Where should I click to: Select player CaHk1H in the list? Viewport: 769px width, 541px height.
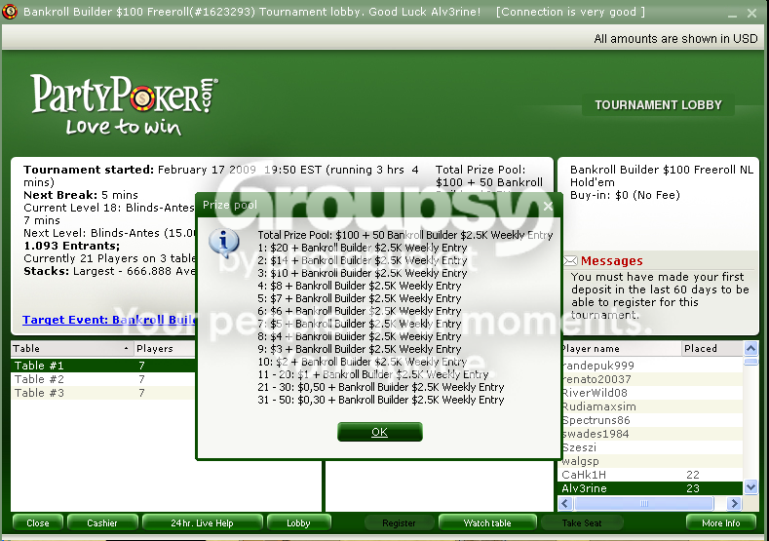click(651, 475)
